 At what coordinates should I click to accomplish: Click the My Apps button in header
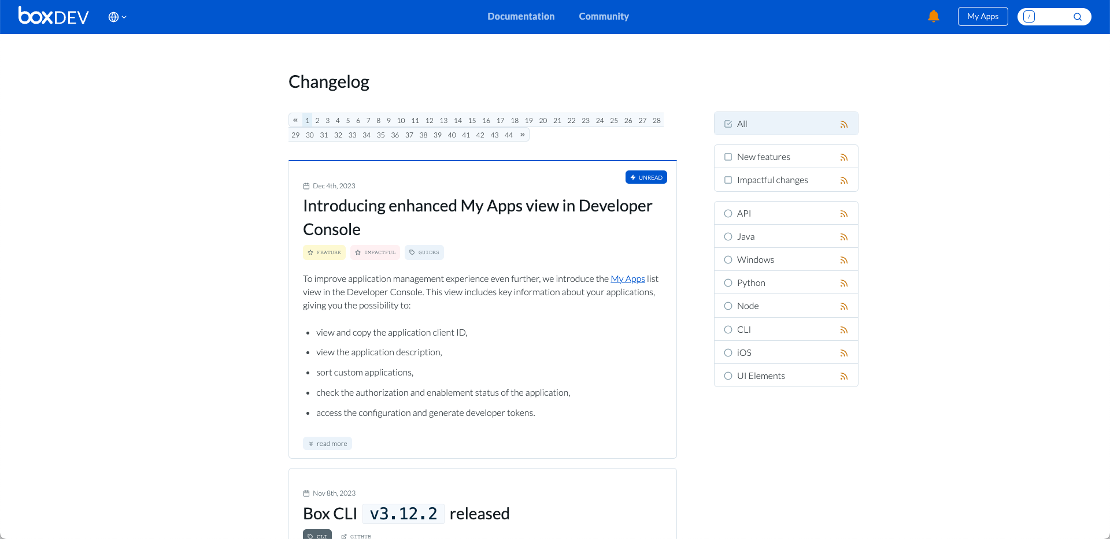pos(982,16)
